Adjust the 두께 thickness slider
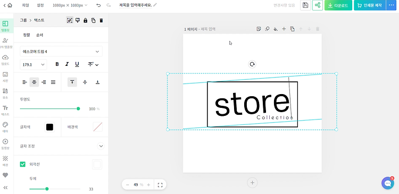This screenshot has height=194, width=399. 55,189
